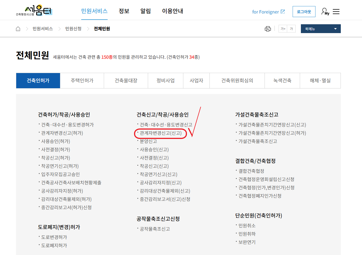Open 관계자변경신고(신고) link
The image size is (362, 255).
(x=160, y=133)
